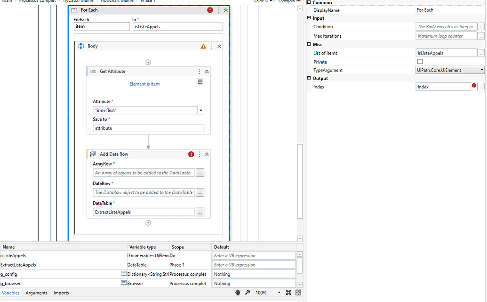Switch to the Imports tab
Viewport: 487px width, 302px height.
[61, 292]
